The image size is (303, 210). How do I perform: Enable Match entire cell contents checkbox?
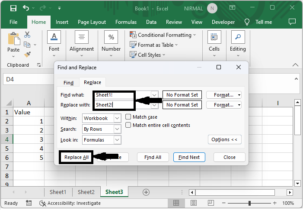coord(128,125)
